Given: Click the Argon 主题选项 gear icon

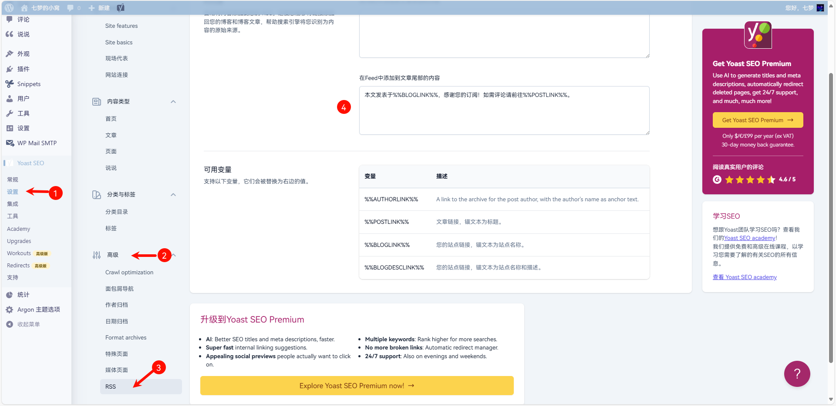Looking at the screenshot, I should pyautogui.click(x=10, y=309).
